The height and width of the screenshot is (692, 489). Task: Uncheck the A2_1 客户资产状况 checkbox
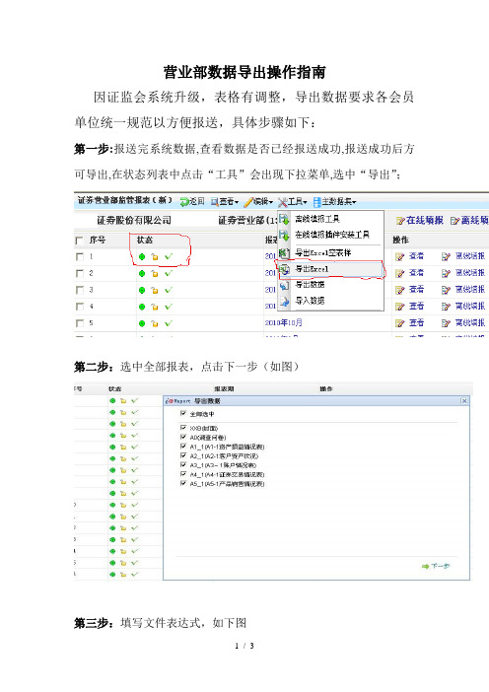(183, 455)
